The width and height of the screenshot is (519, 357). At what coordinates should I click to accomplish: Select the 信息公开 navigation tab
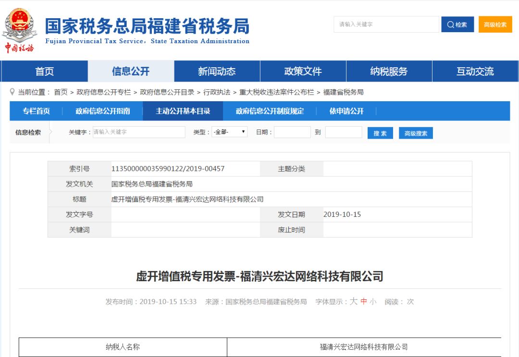[x=131, y=71]
